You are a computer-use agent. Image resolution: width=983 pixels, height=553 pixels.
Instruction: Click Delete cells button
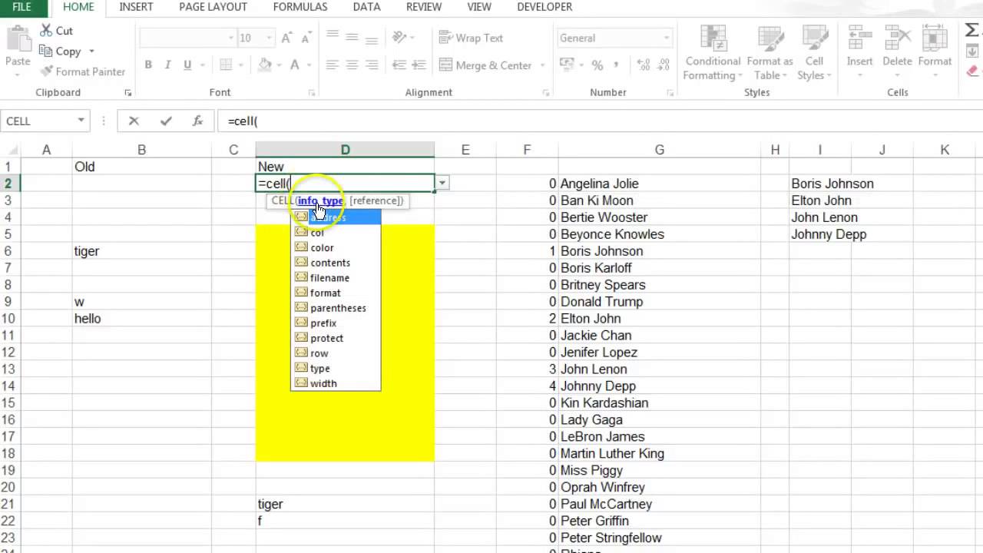point(897,52)
